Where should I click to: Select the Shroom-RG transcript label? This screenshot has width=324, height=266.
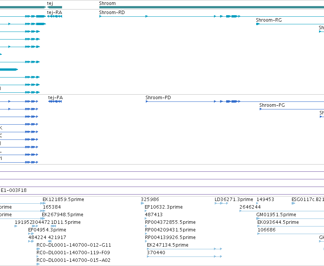(269, 20)
